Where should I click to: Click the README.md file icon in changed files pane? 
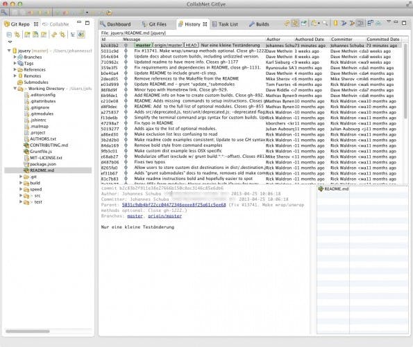tap(321, 189)
